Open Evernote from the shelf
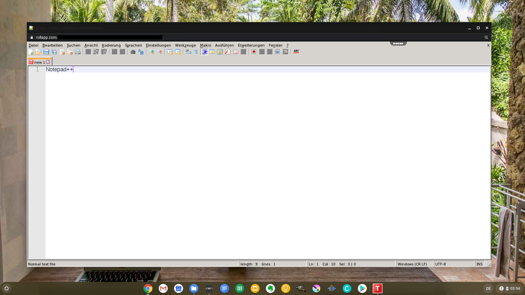 (270, 288)
